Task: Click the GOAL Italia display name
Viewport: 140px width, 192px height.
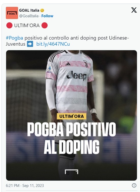Action: tap(29, 10)
